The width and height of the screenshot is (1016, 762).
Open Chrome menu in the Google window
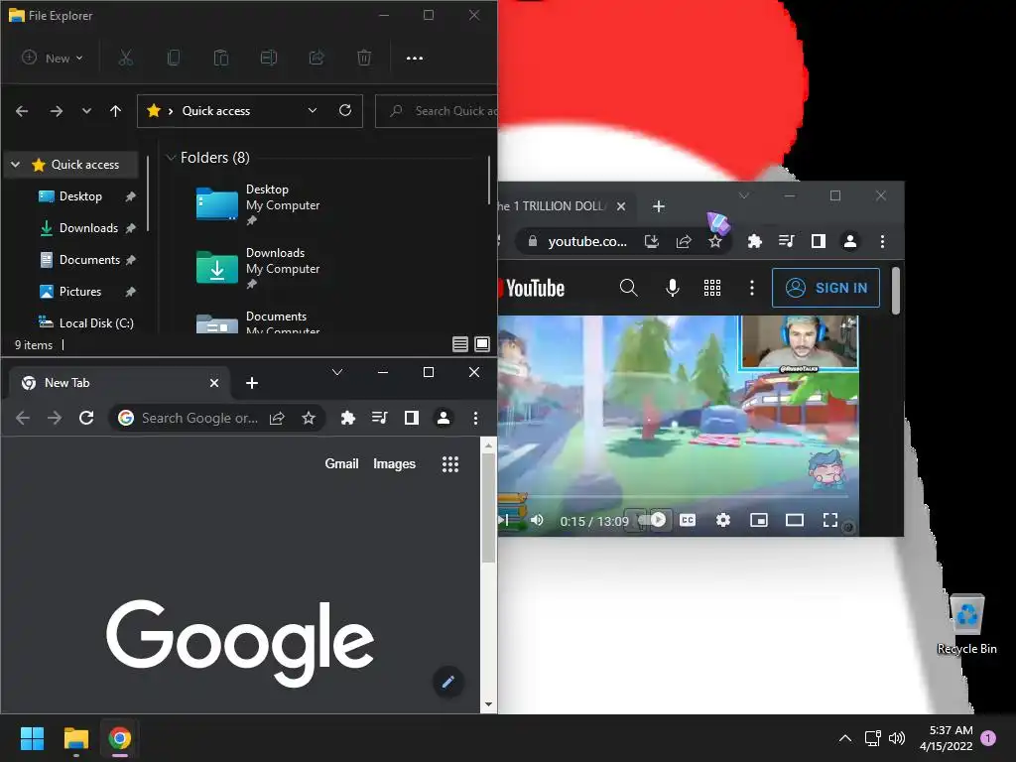[475, 418]
